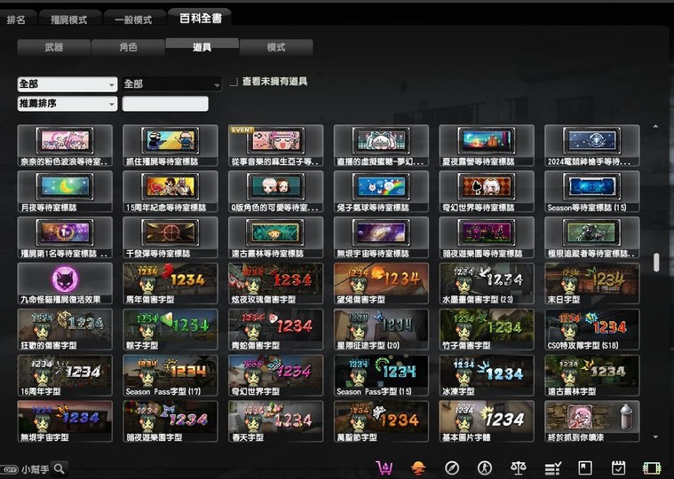
Task: Open the second 全部 dark dropdown
Action: pyautogui.click(x=171, y=84)
